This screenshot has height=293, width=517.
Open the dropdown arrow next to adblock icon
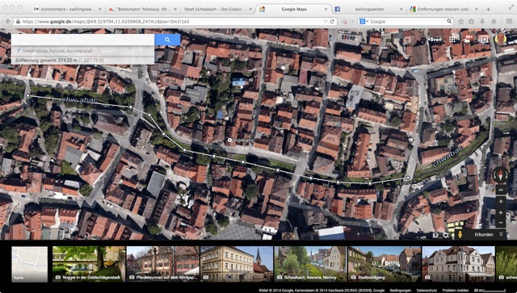pos(352,22)
